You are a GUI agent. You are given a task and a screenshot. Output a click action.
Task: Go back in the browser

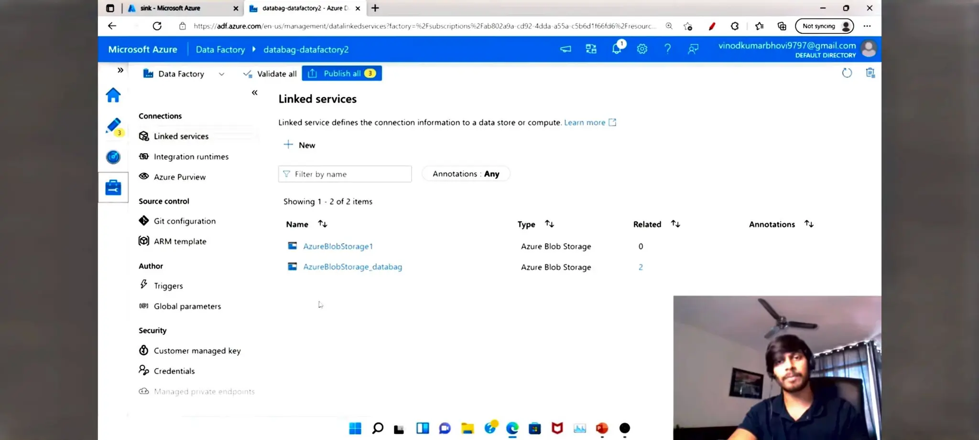[112, 26]
